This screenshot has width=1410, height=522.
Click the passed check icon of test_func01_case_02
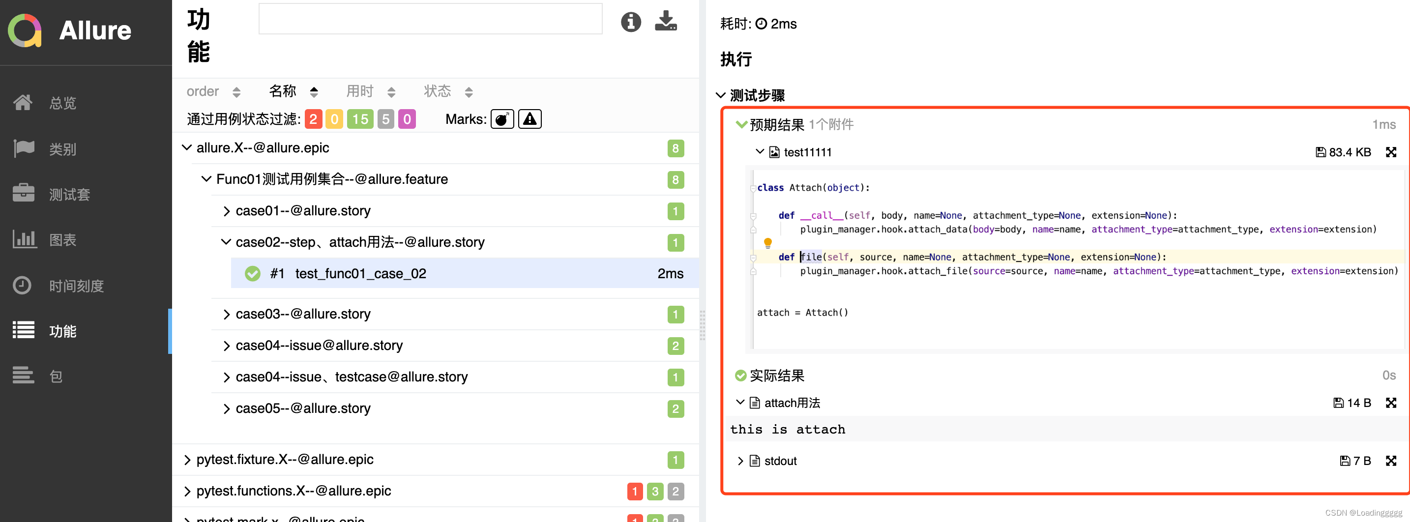pyautogui.click(x=252, y=273)
